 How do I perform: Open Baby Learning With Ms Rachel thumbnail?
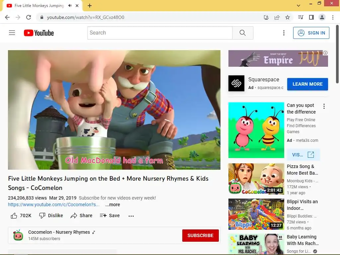coord(256,244)
